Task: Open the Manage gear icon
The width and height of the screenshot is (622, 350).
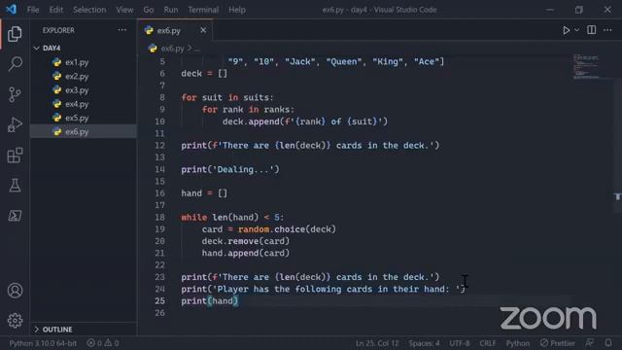Action: click(15, 320)
